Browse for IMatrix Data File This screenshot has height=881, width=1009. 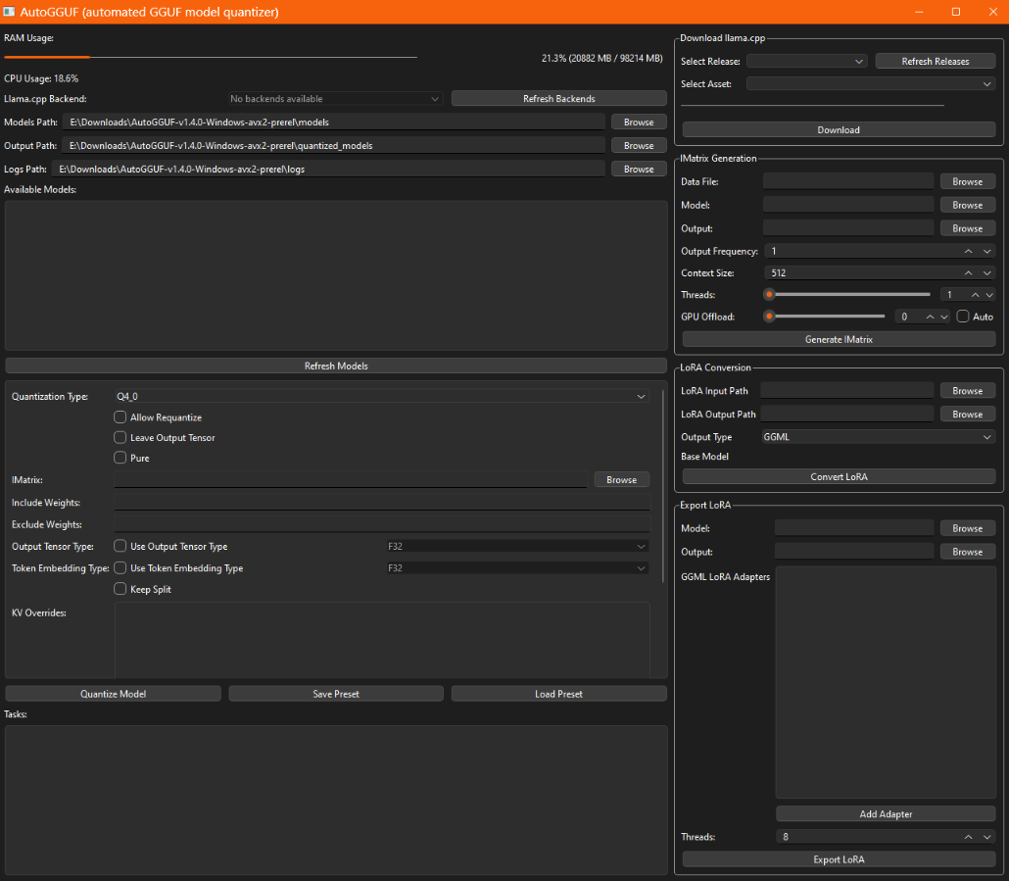967,181
